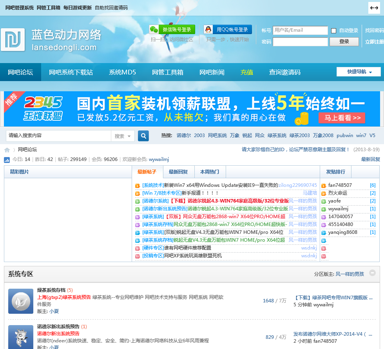
Task: Click 分区版主 风一样的男孩 link
Action: [350, 274]
